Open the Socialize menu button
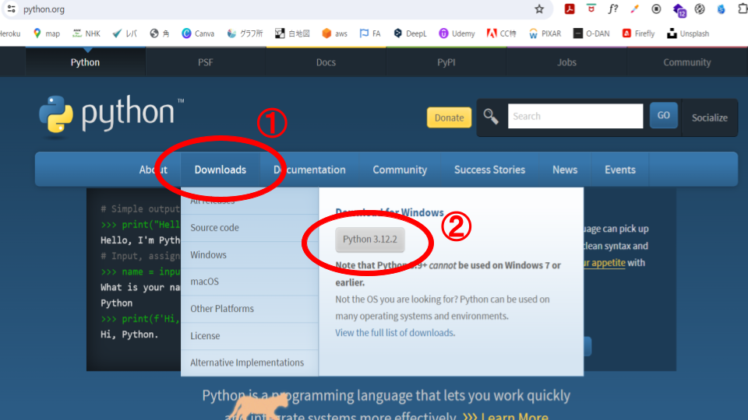The image size is (748, 420). [709, 117]
